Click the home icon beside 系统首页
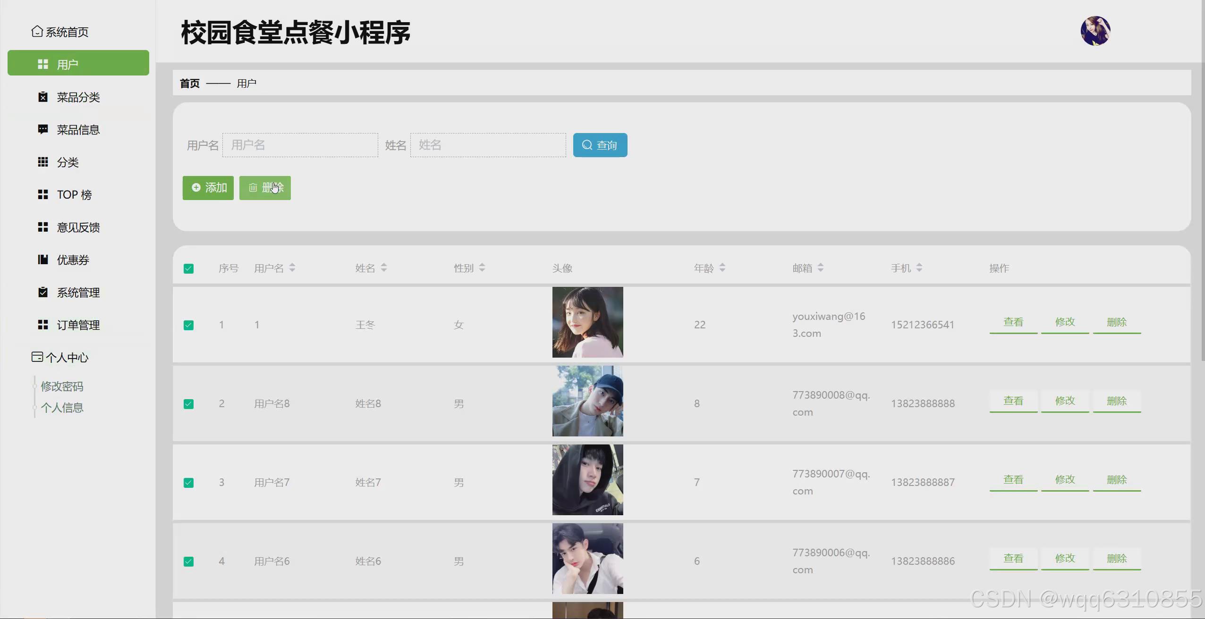Screen dimensions: 1205x619 pyautogui.click(x=37, y=31)
